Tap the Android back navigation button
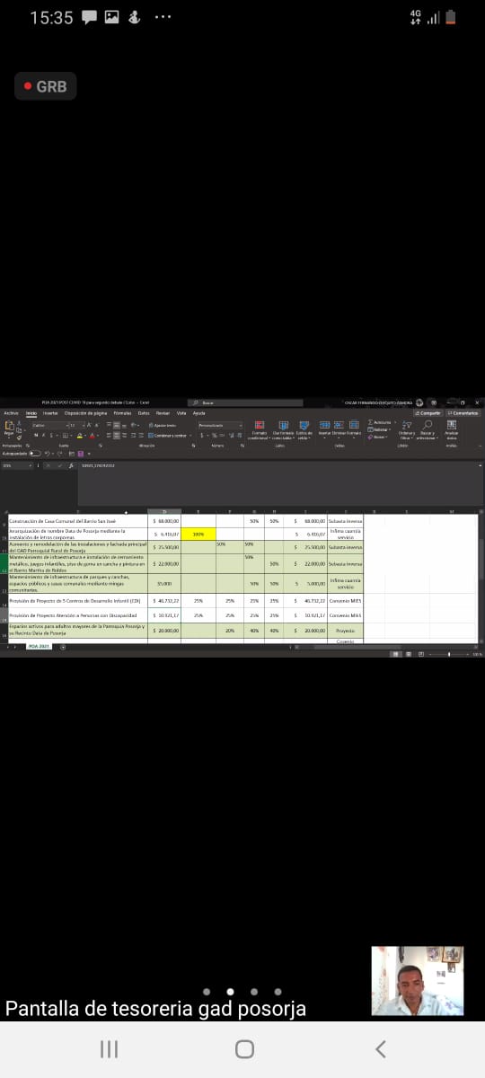Viewport: 485px width, 1078px height. click(381, 1048)
